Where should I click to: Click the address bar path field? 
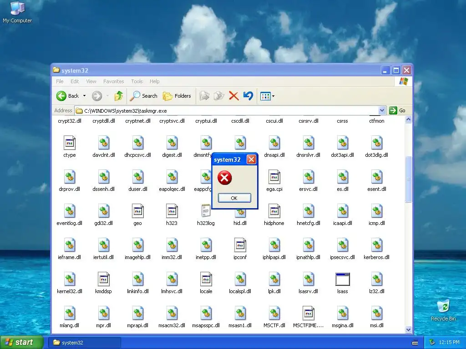coord(227,111)
